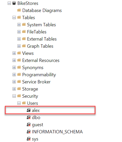Expand the Views folder
This screenshot has width=122, height=142.
coord(14,53)
